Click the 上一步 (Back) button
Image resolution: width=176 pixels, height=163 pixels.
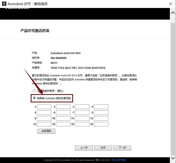84,148
